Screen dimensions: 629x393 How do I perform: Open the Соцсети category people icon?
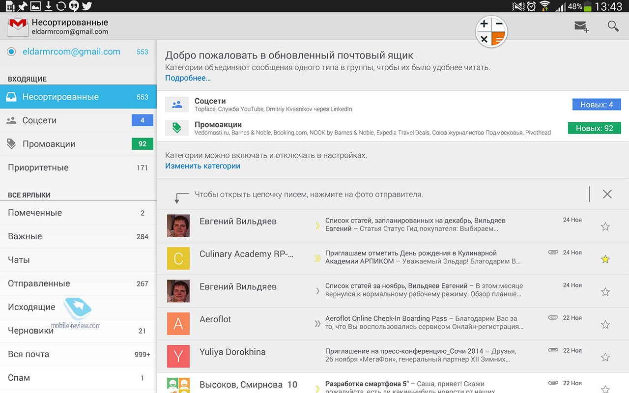(x=177, y=104)
